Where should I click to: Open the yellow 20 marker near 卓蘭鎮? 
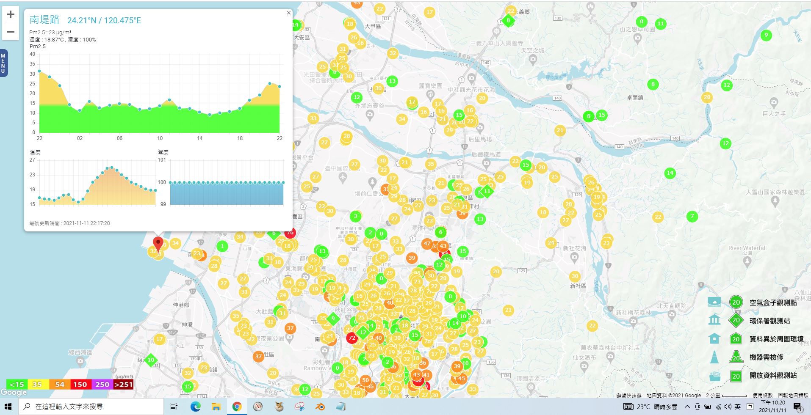[707, 97]
